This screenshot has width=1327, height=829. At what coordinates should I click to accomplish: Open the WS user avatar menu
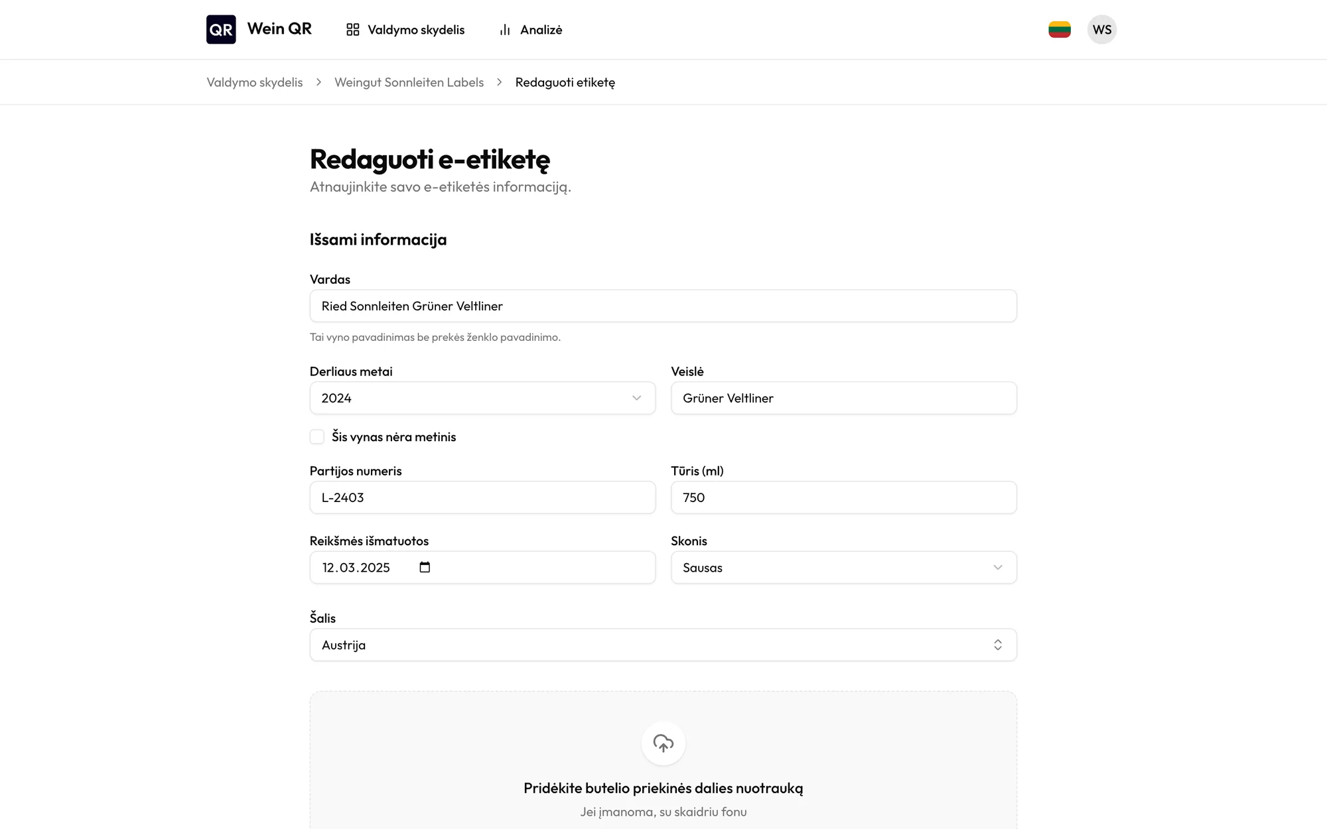tap(1102, 29)
